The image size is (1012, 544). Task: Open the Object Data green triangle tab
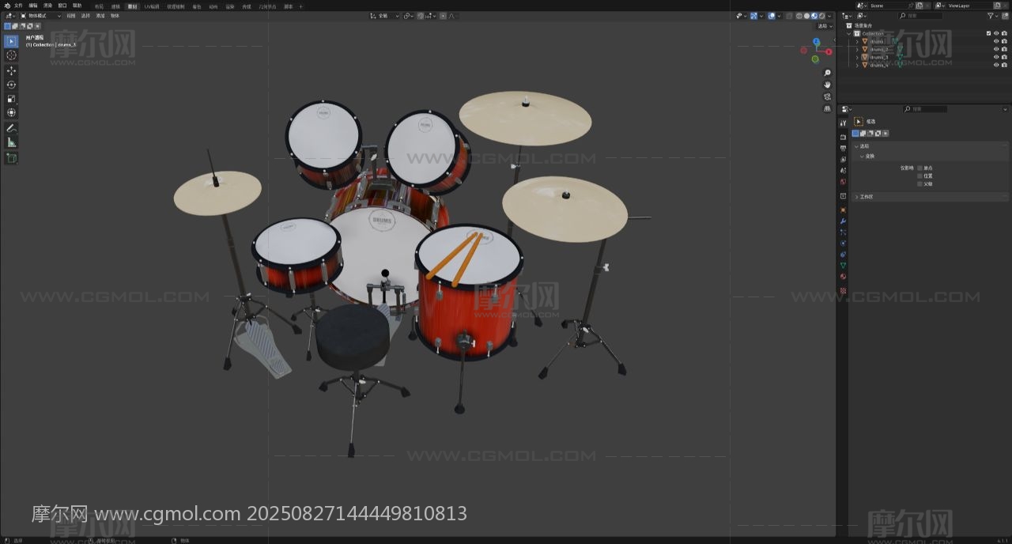click(x=843, y=265)
